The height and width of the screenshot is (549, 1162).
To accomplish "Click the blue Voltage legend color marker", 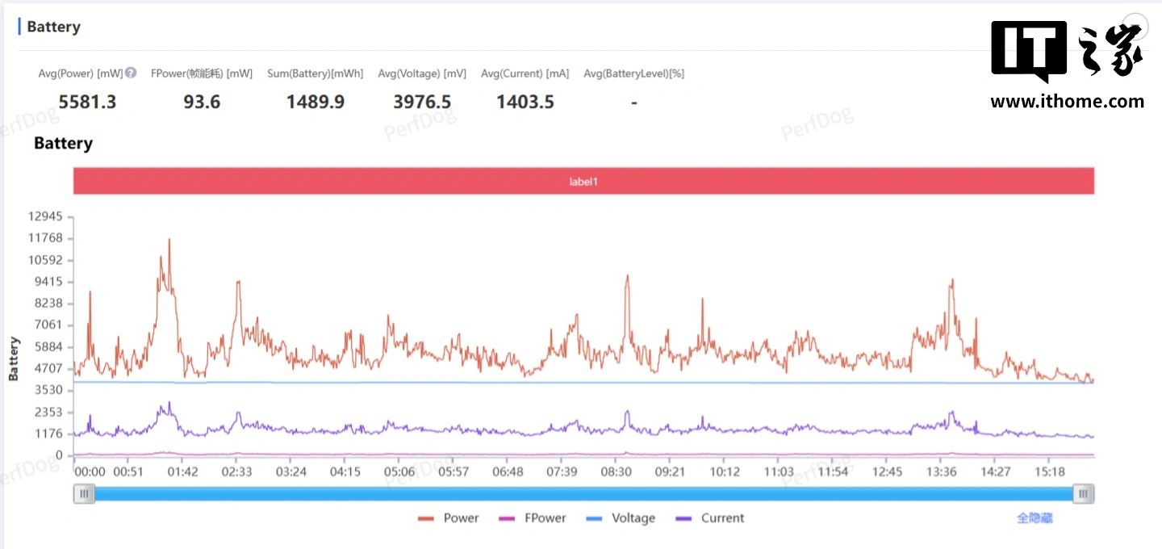I will [x=594, y=518].
